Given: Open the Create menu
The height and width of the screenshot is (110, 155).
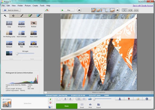Looking at the screenshot, I should [x=35, y=6].
